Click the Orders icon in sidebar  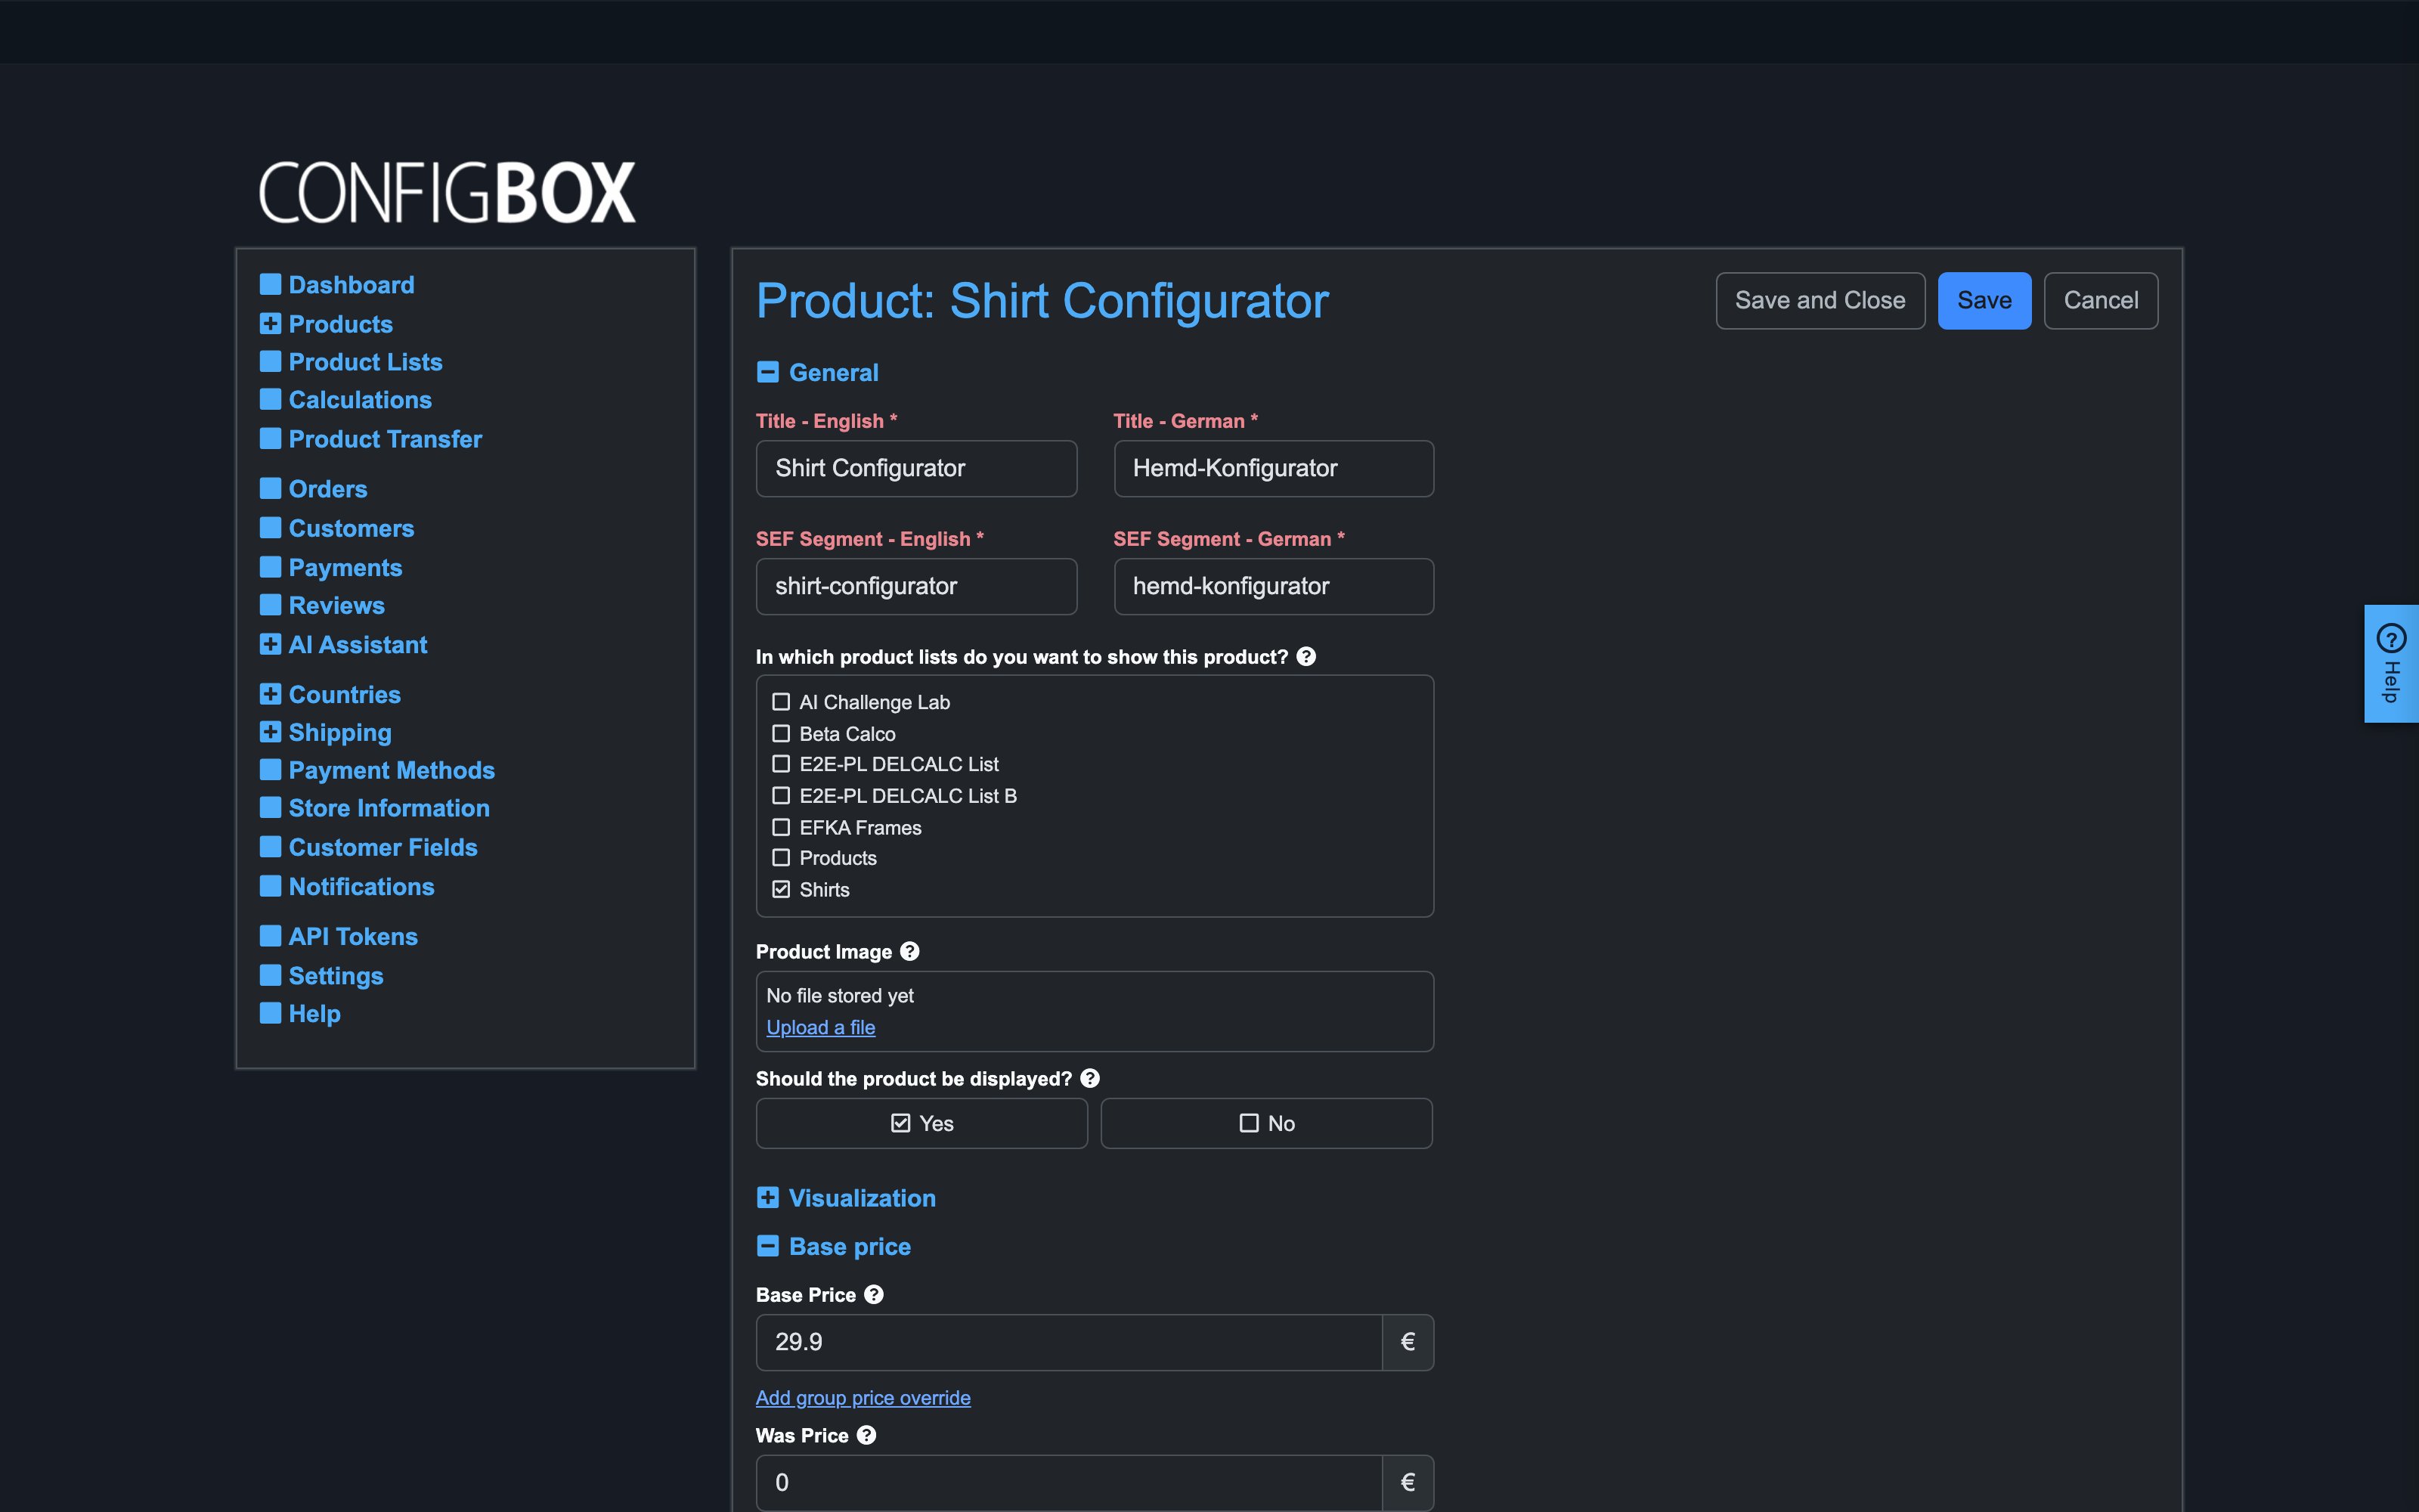270,488
